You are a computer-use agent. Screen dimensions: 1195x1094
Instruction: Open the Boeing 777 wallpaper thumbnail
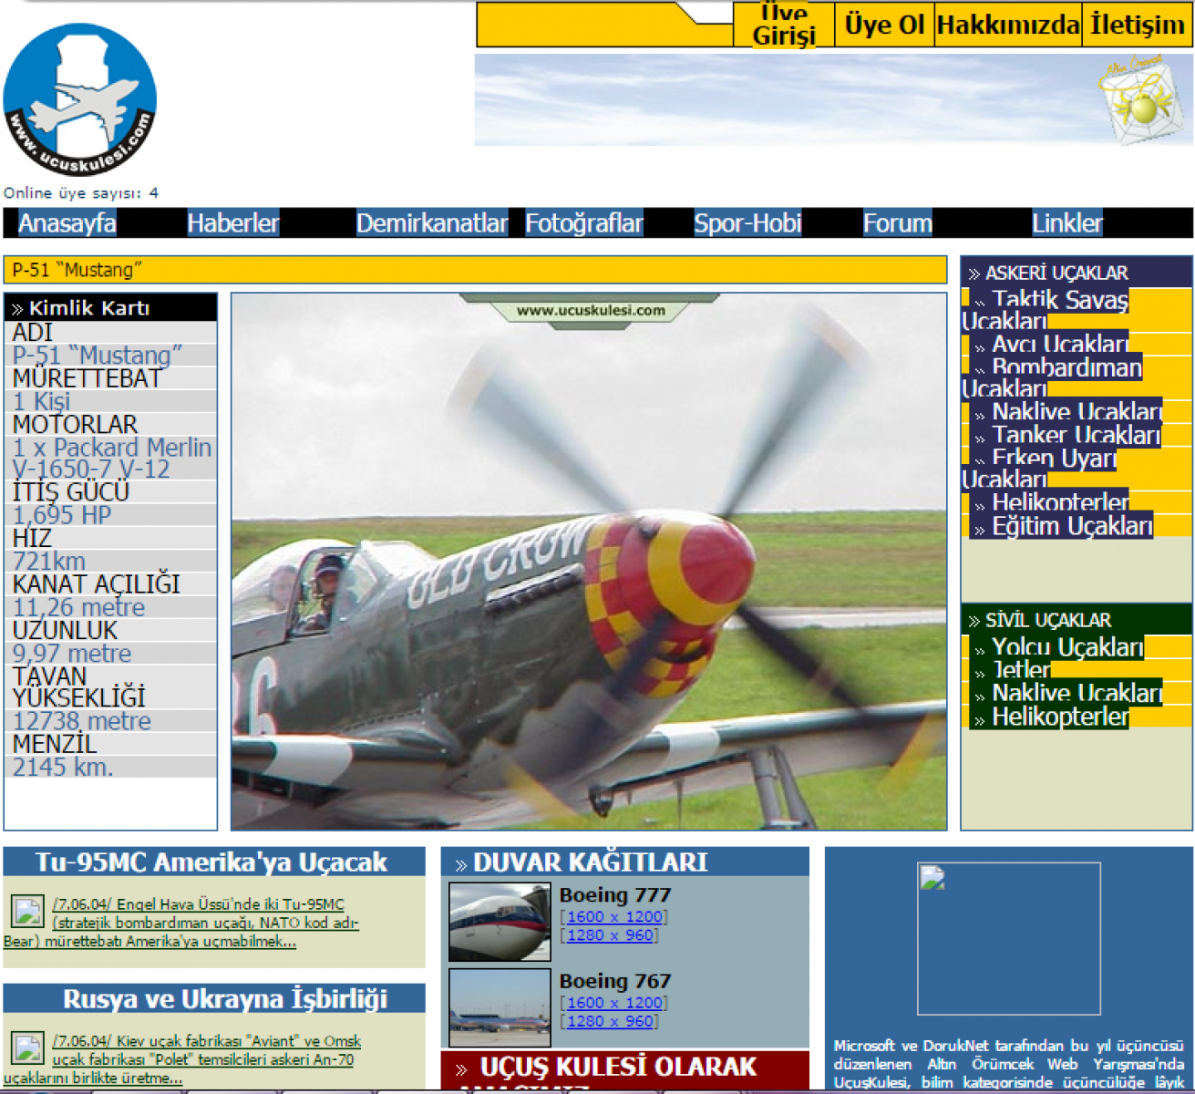click(x=500, y=922)
